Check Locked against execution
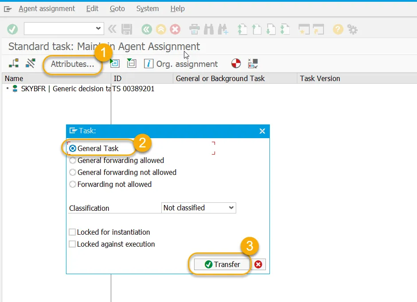The height and width of the screenshot is (302, 417). (72, 244)
